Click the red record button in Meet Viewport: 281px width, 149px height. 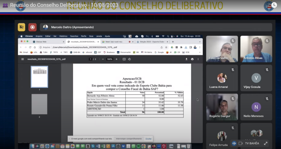[x=32, y=27]
